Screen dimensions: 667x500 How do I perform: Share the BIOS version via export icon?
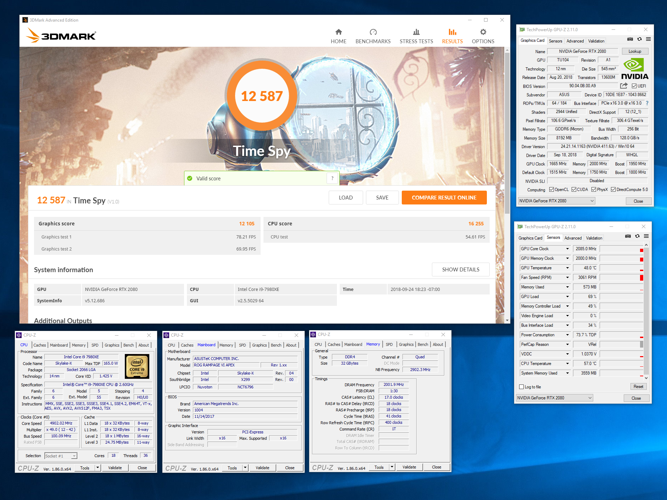pyautogui.click(x=624, y=86)
